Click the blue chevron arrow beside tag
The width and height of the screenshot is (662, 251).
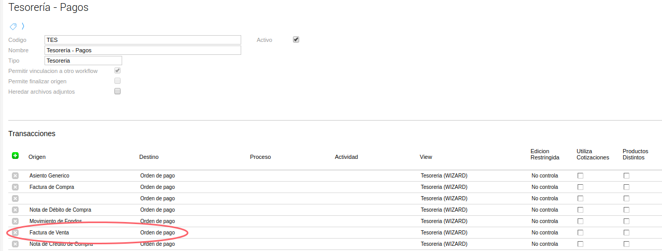tap(23, 26)
